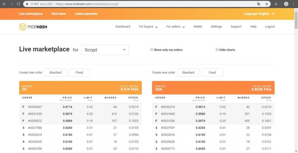298x153 pixels.
Task: Create Fixed order for USA server
Action: (x=212, y=72)
